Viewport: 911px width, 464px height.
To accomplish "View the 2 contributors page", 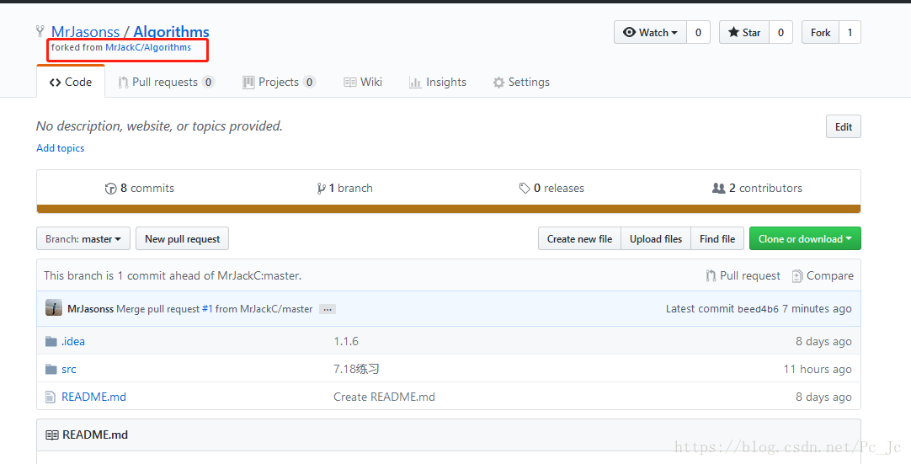I will tap(757, 189).
